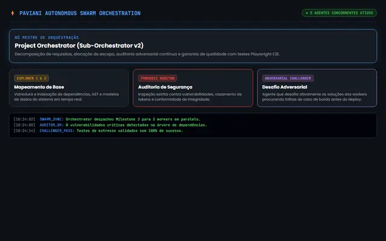Click the Orchestrator despachou Milestone 2 log message
Screen dimensions: 386x241
[x=133, y=119]
